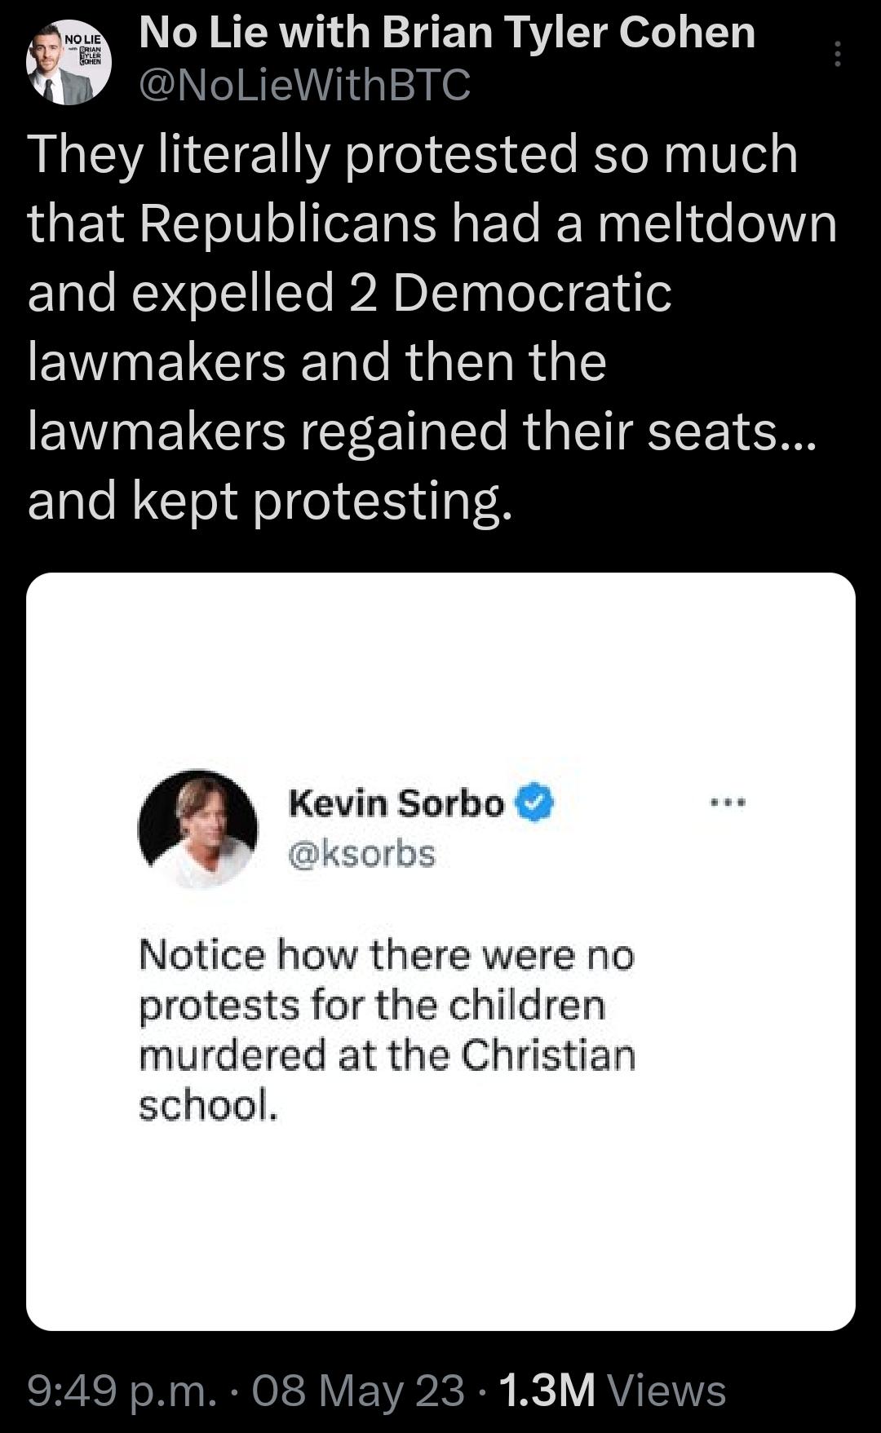Open No Lie with Brian Tyler Cohen's profile
Screen dimensions: 881x1433
447,34
